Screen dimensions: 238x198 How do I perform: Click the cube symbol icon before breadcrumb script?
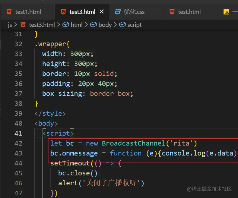pos(122,25)
